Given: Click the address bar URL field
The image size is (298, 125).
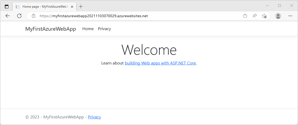Looking at the screenshot, I should coord(132,16).
